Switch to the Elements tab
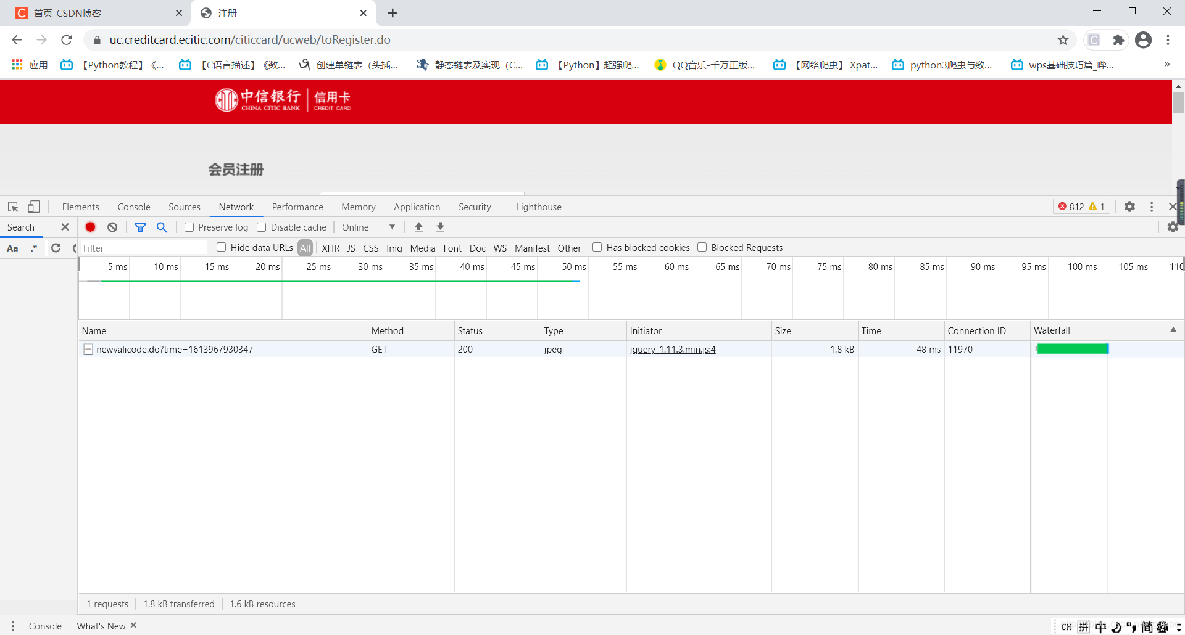1185x635 pixels. (80, 207)
